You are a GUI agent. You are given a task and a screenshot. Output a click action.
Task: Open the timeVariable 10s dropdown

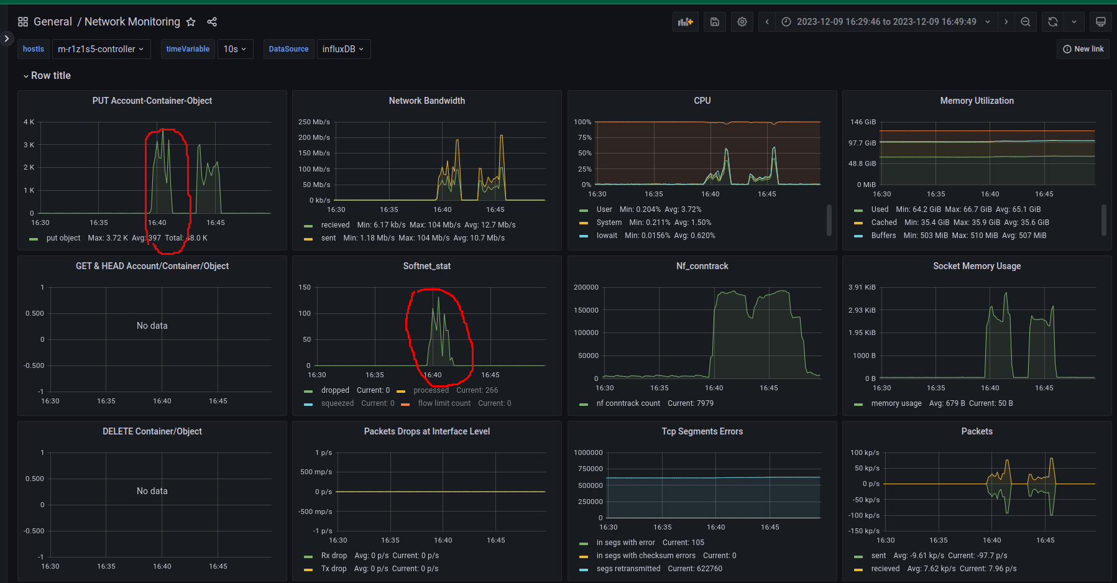point(235,49)
